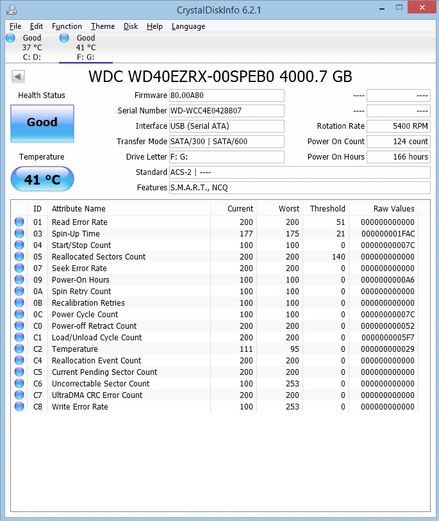Click status orb for Seek Error Rate
Viewport: 439px width, 521px height.
coord(19,268)
